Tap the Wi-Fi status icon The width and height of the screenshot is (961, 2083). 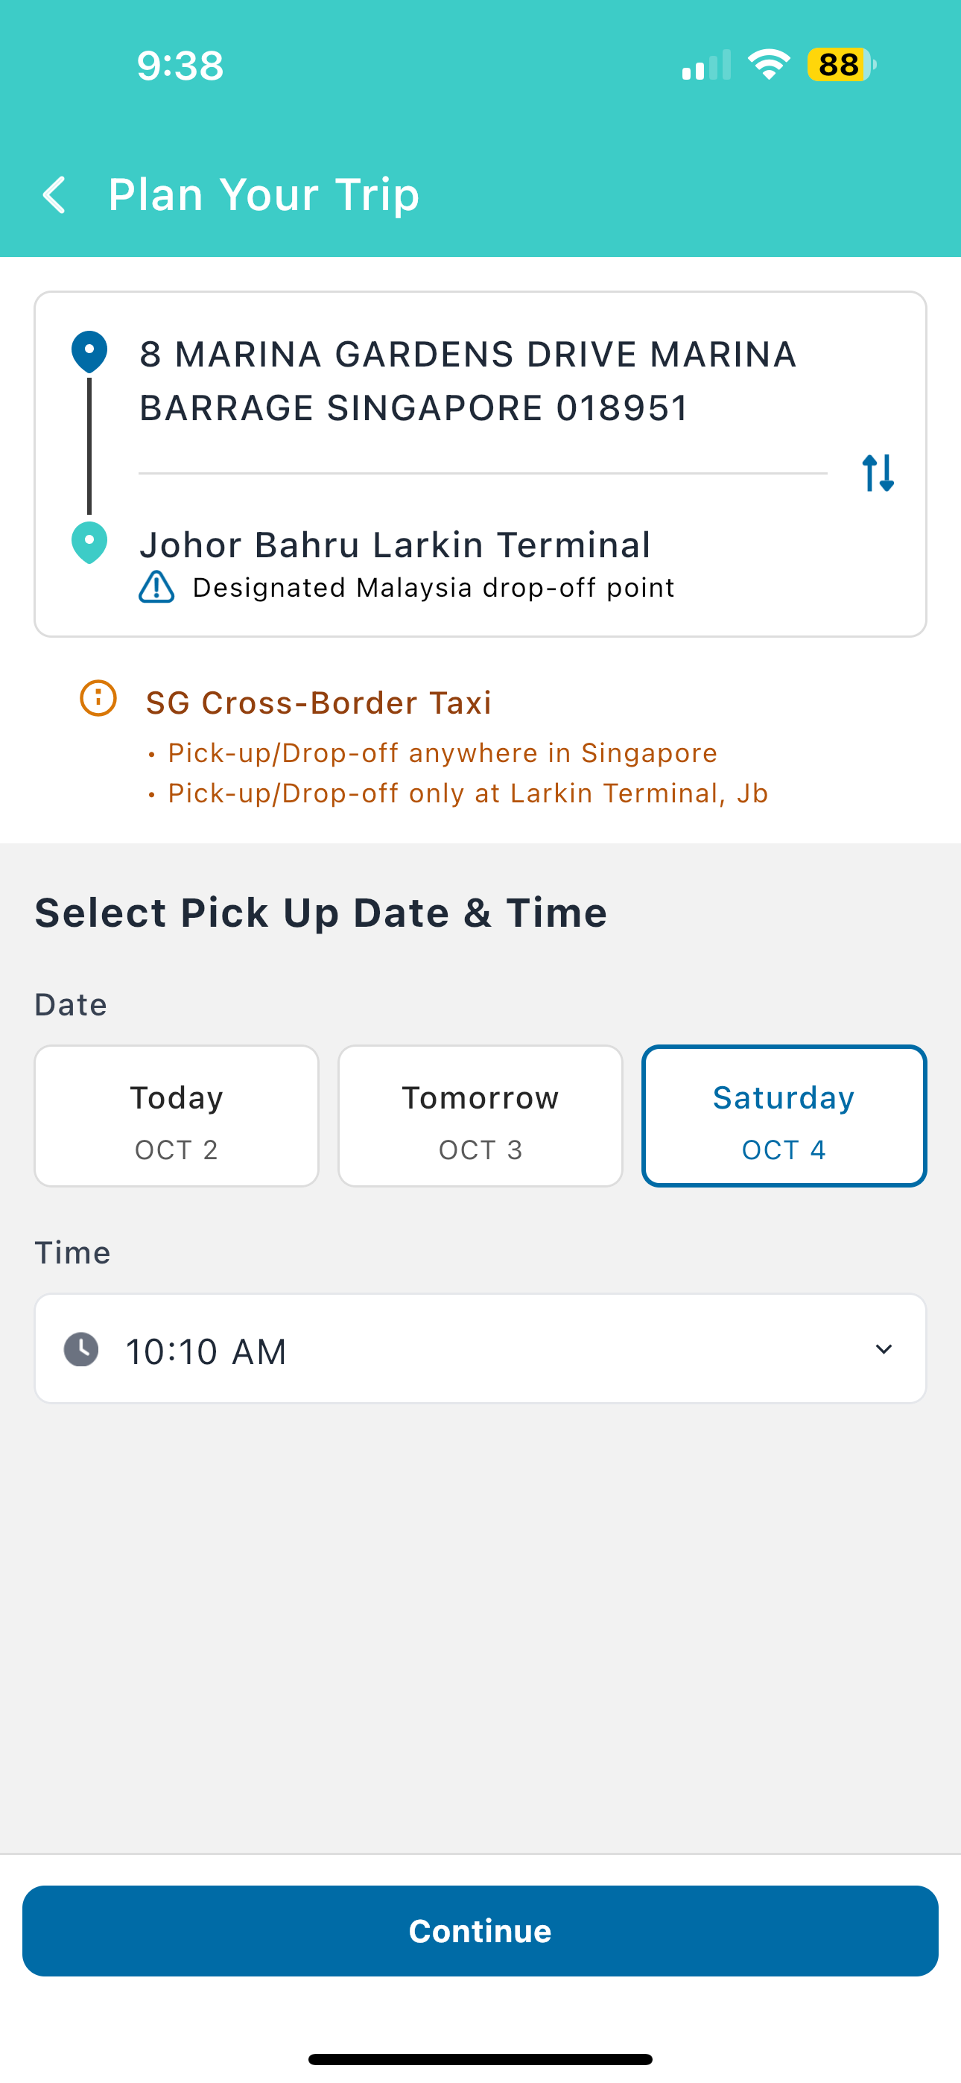pos(769,65)
